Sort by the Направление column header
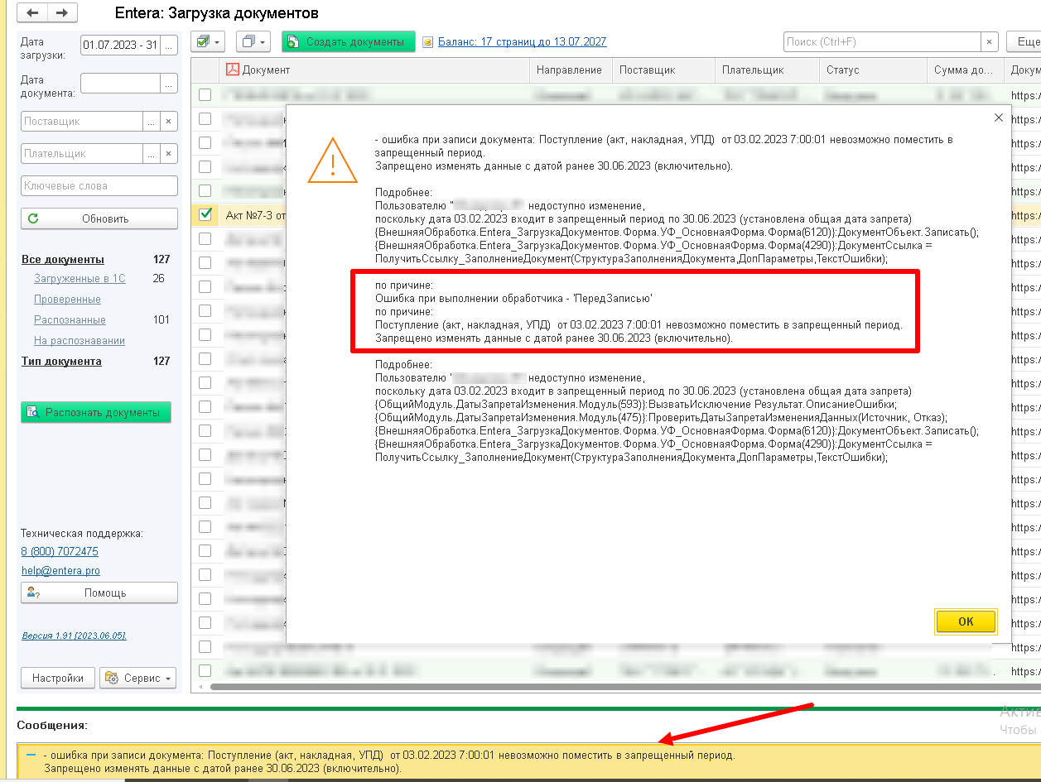This screenshot has height=782, width=1041. pyautogui.click(x=571, y=70)
